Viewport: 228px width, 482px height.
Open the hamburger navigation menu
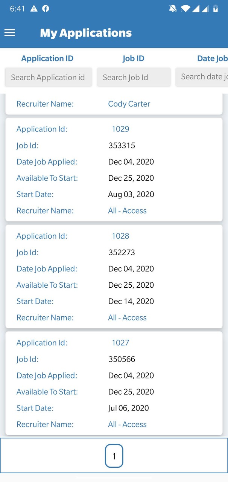9,33
